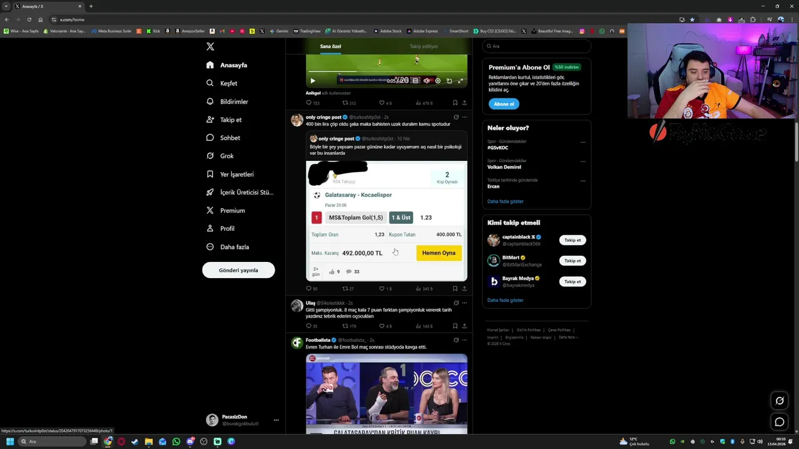Screen dimensions: 799x449
Task: Repost only cringe post with 27 reposts
Action: (x=348, y=289)
